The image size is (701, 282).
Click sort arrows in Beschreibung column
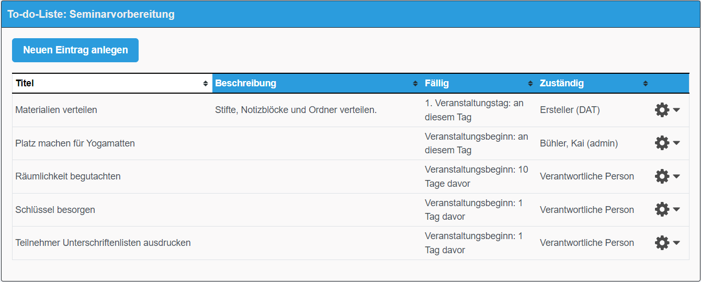415,84
